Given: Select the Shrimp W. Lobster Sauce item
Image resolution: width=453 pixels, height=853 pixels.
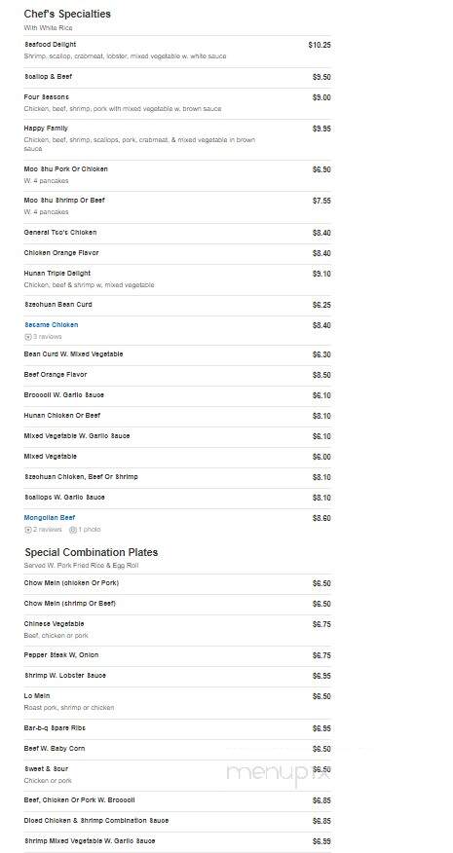Looking at the screenshot, I should [65, 675].
